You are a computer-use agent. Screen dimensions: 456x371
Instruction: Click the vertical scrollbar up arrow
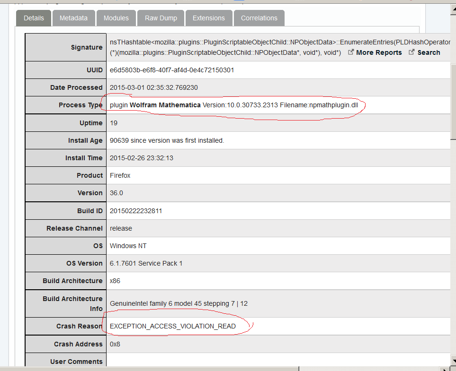tap(453, 10)
